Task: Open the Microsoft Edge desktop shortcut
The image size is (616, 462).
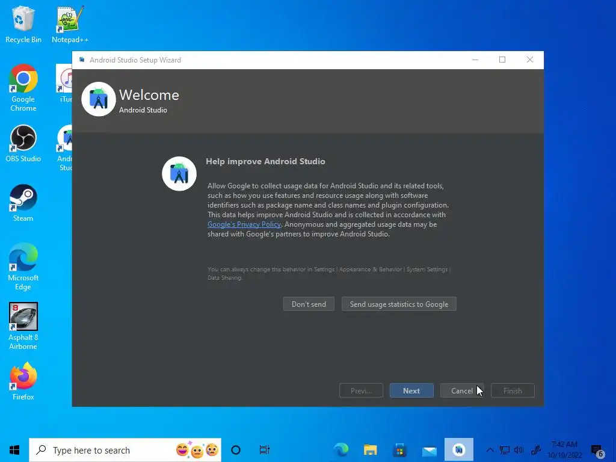Action: [x=23, y=266]
